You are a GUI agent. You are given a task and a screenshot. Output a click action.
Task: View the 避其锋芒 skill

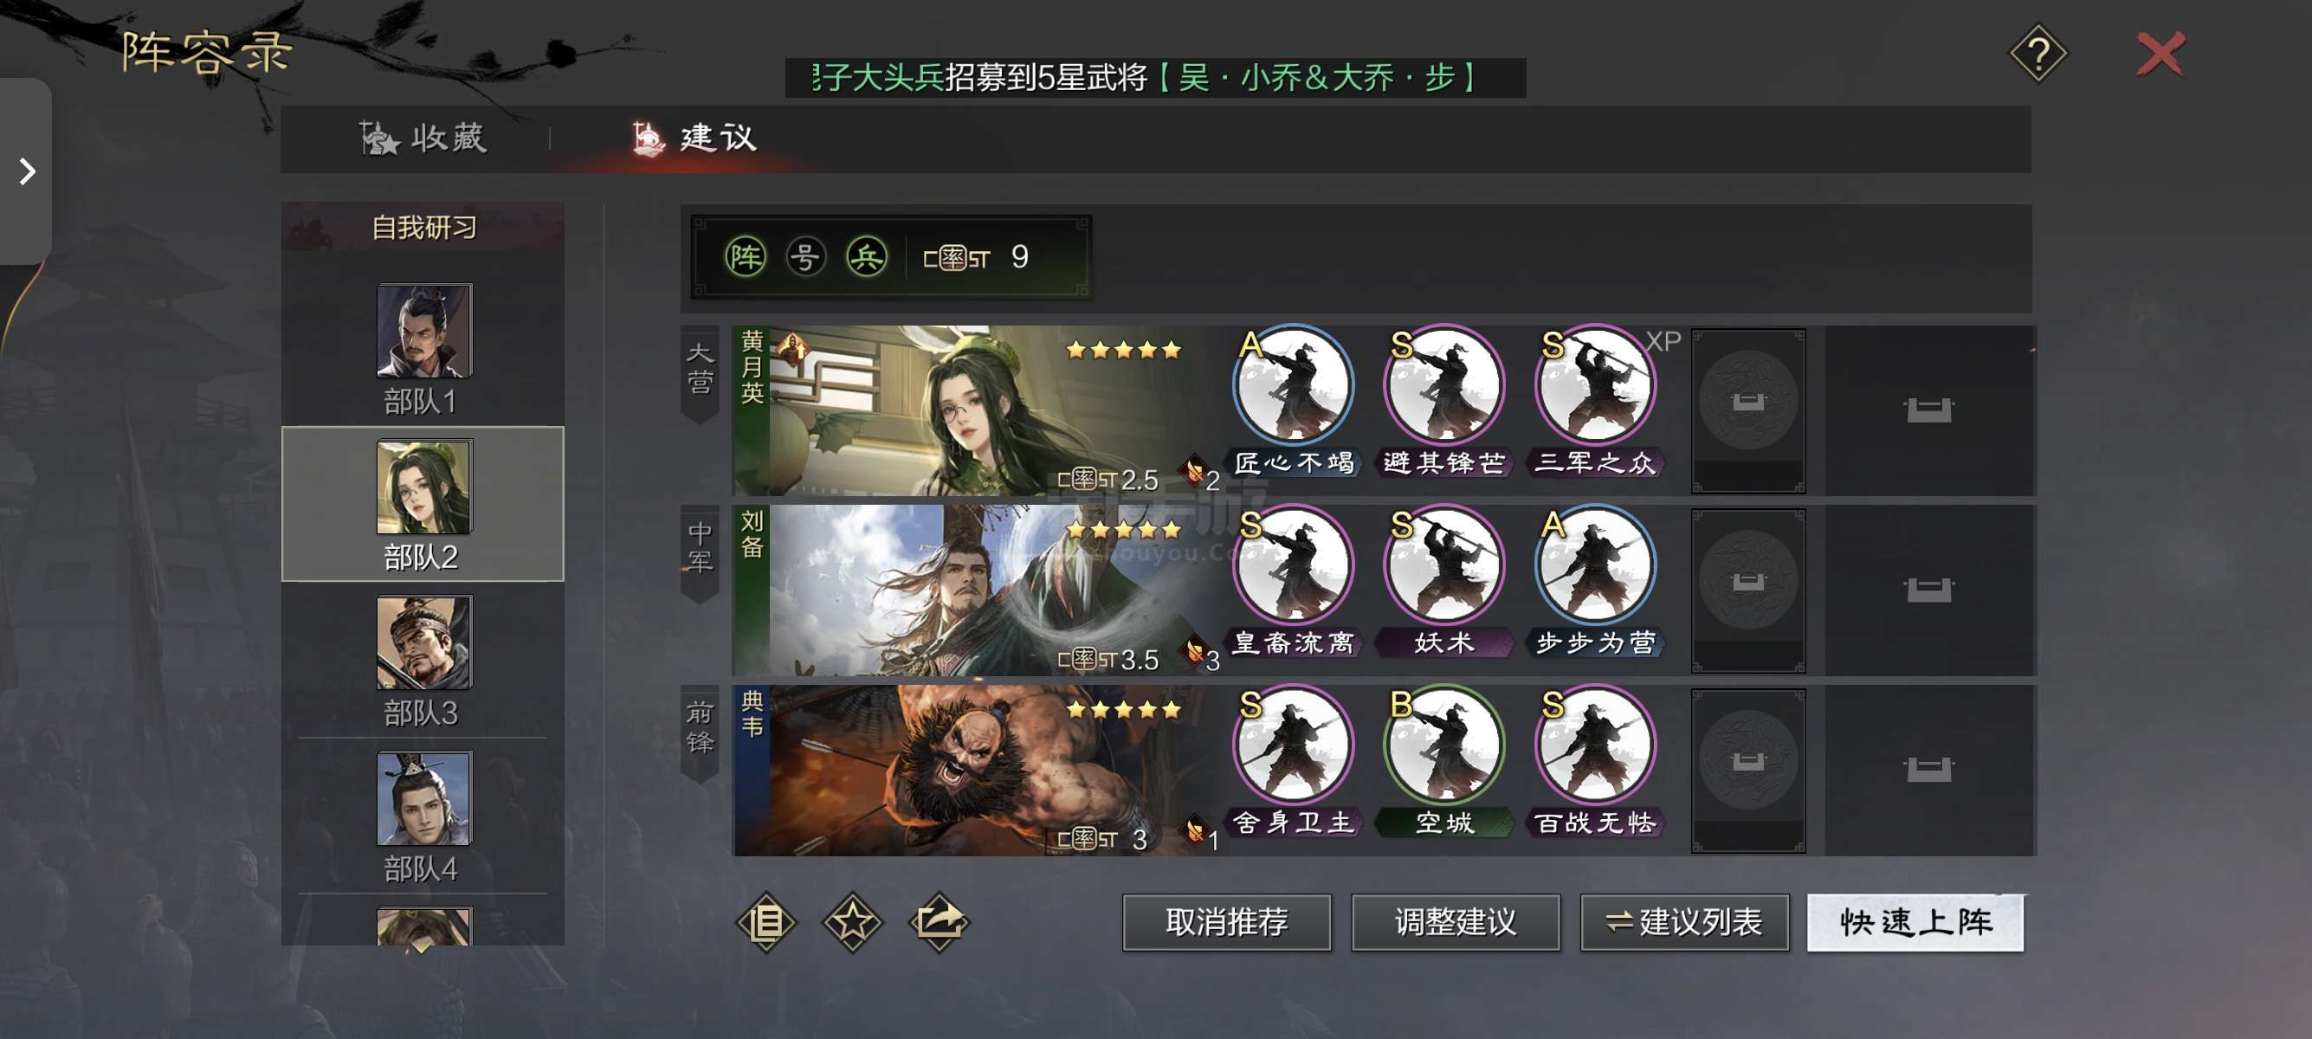[1443, 400]
